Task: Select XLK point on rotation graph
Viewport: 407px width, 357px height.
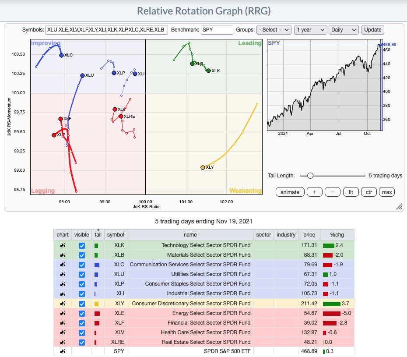Action: (x=208, y=71)
